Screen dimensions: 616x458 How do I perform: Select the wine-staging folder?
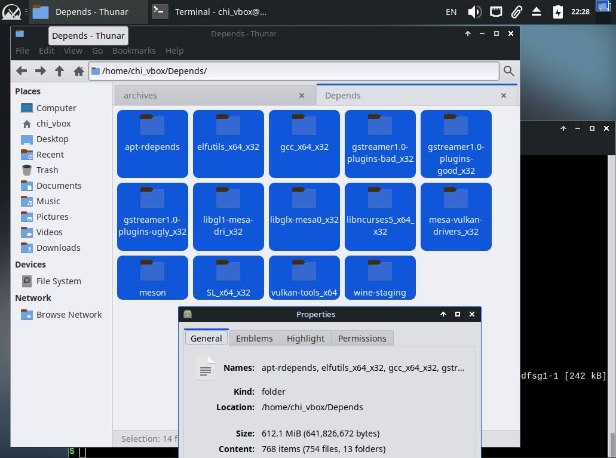pyautogui.click(x=380, y=278)
